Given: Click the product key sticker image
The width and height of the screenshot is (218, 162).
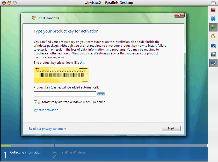Looking at the screenshot, I should [61, 75].
